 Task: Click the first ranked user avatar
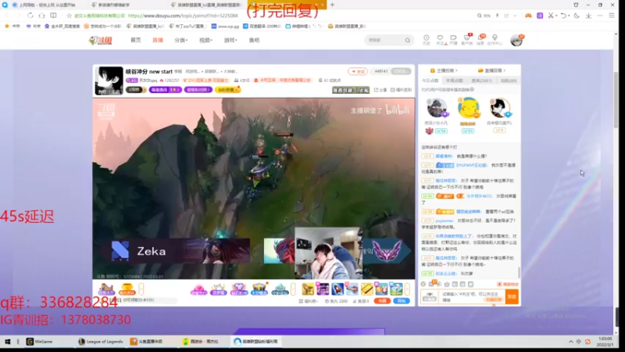point(436,108)
